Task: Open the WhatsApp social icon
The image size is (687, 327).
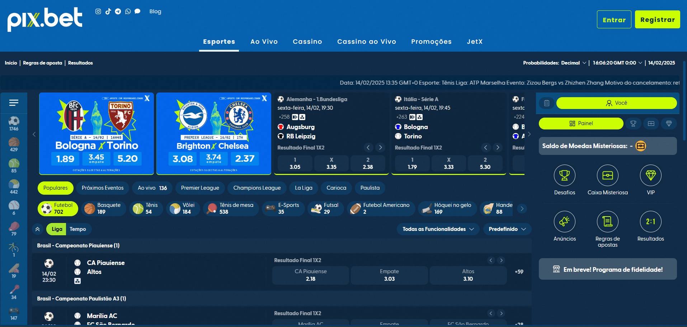Action: tap(128, 11)
